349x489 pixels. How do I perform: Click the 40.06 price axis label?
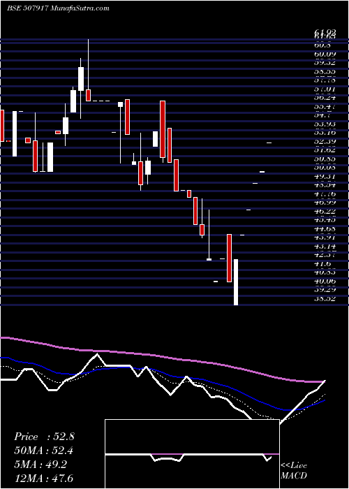pos(325,282)
